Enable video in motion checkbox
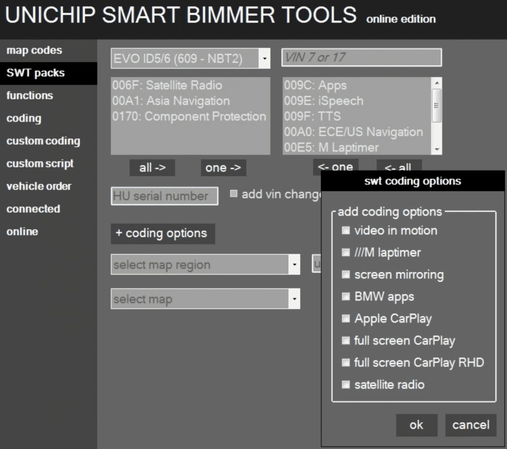507x449 pixels. point(346,231)
